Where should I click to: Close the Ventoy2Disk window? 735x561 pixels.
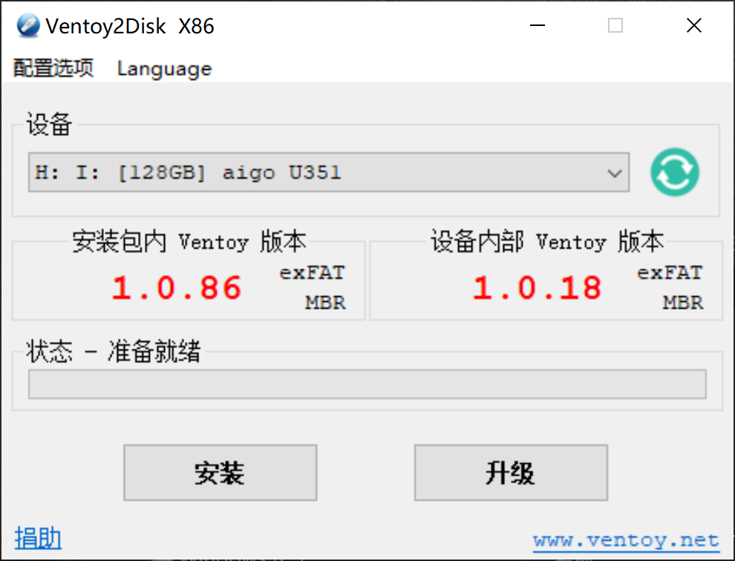tap(694, 25)
